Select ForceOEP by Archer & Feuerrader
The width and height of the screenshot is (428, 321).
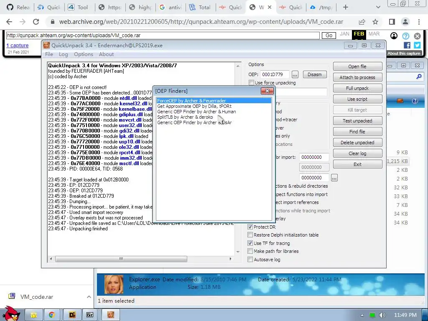pos(214,101)
